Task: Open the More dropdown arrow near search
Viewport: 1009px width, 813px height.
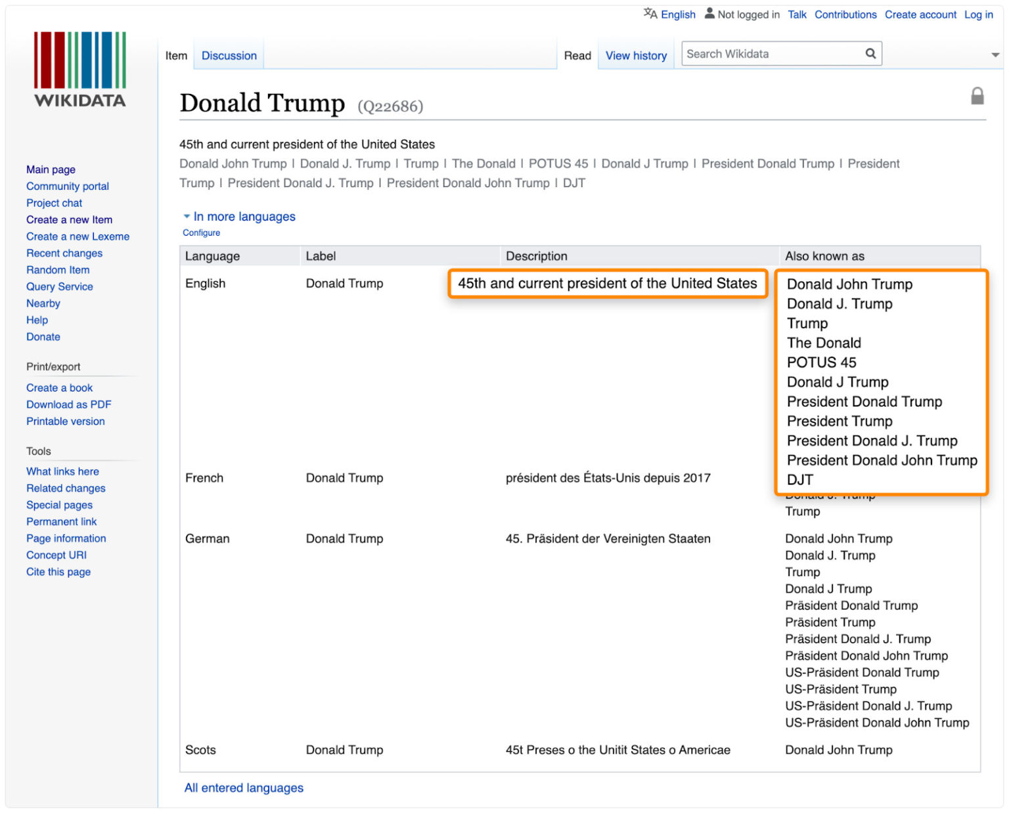Action: [995, 55]
